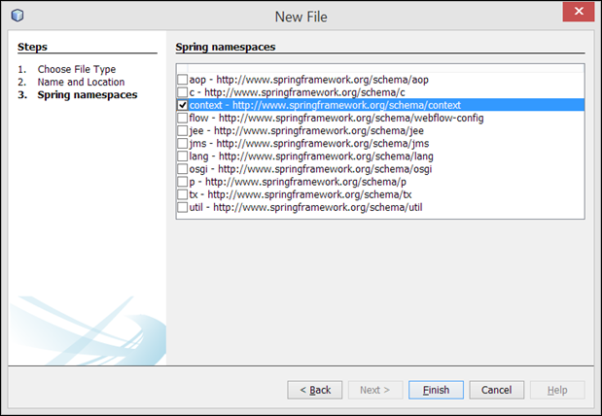Select the p schema row text
Screen dimensions: 602x416
298,182
